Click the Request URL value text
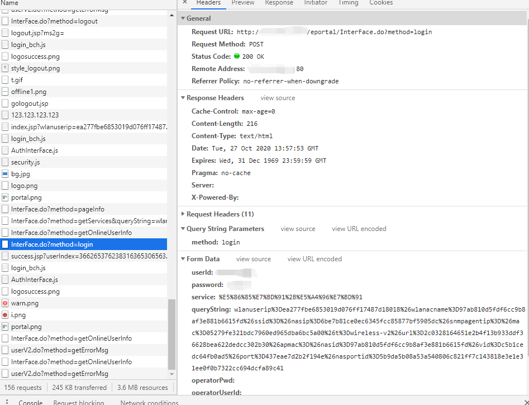Image resolution: width=529 pixels, height=405 pixels. coord(334,32)
